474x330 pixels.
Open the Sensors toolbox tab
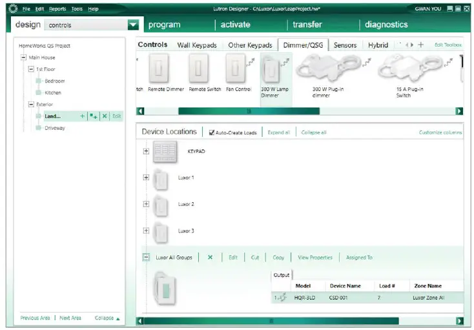point(345,45)
